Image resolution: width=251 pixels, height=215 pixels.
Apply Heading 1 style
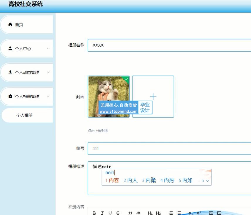point(150,213)
